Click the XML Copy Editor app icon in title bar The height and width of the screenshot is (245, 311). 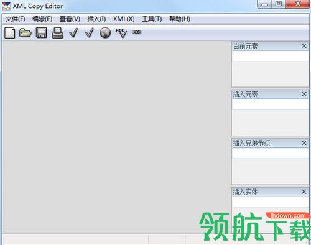click(x=6, y=6)
